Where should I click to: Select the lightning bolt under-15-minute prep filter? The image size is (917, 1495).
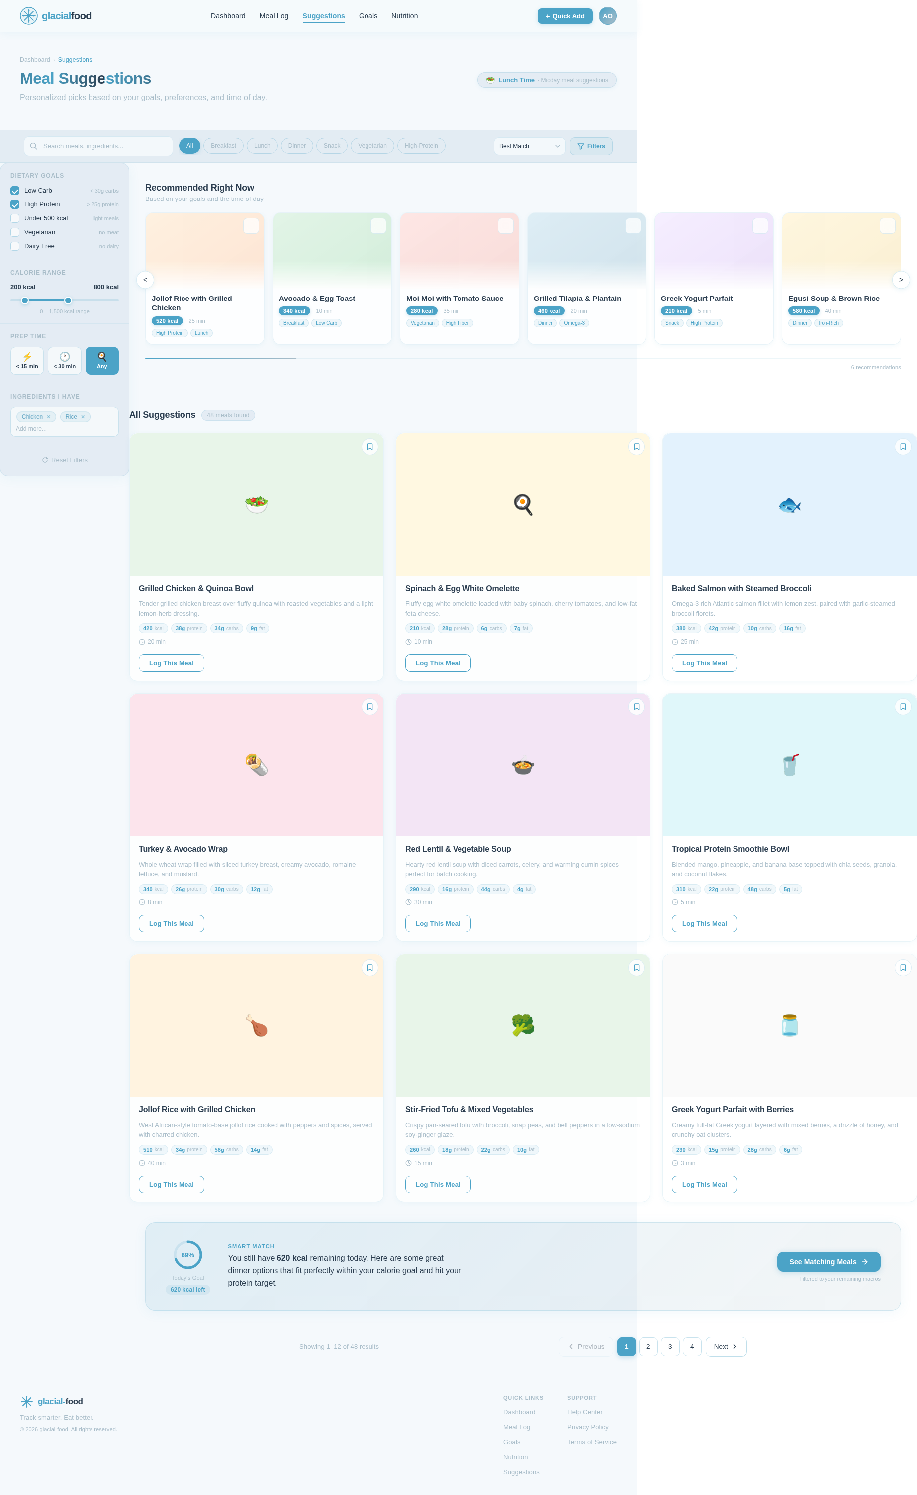coord(27,360)
